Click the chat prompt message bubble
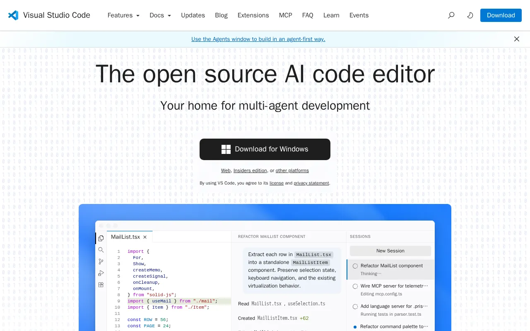This screenshot has width=530, height=331. point(292,270)
